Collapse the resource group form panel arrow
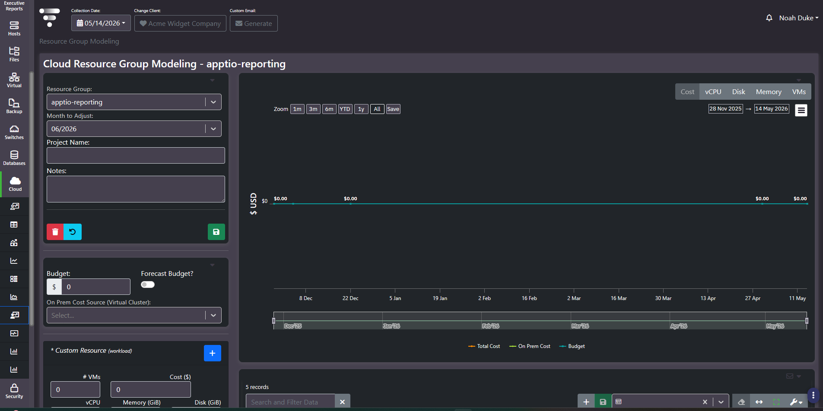The height and width of the screenshot is (411, 823). coord(212,80)
